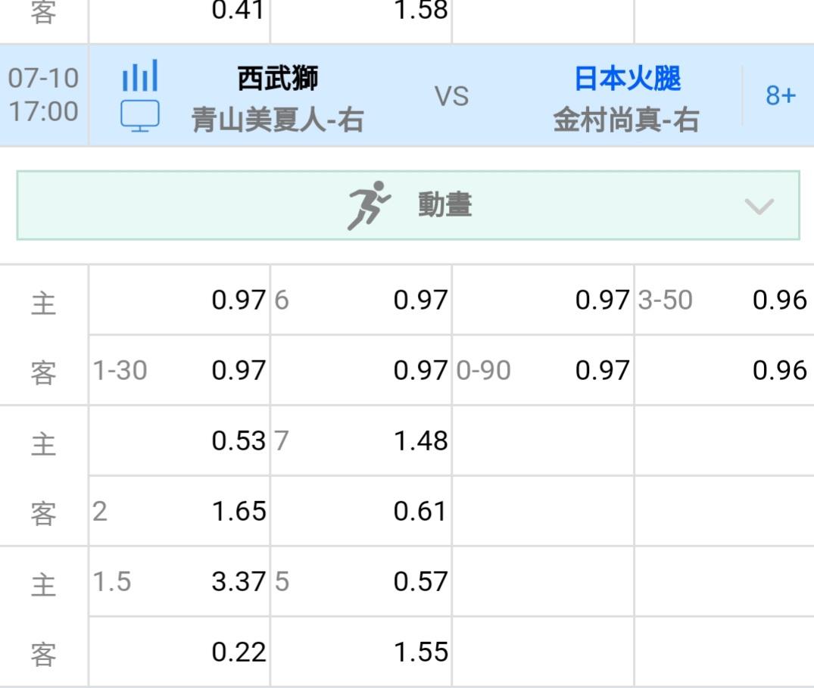814x688 pixels.
Task: Tap the 1.58 odds at top
Action: click(x=420, y=11)
